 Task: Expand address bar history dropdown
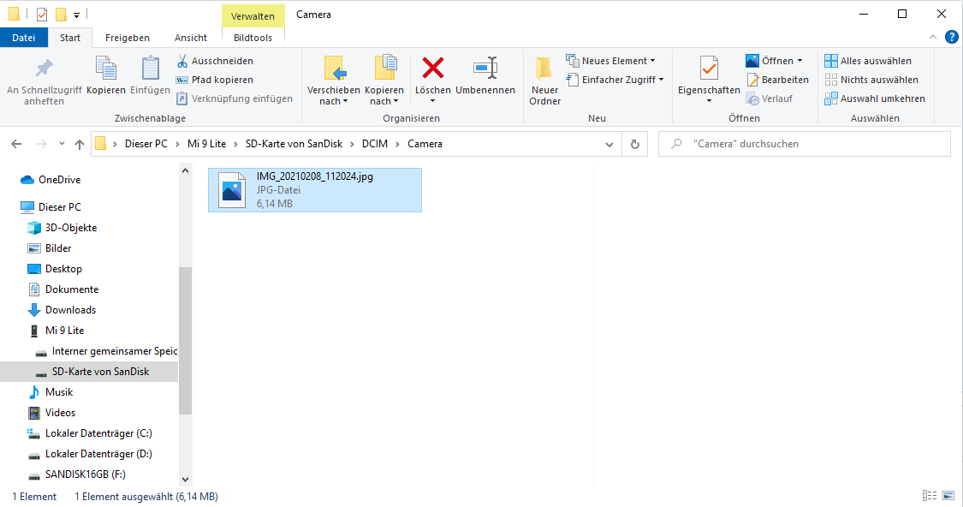609,145
